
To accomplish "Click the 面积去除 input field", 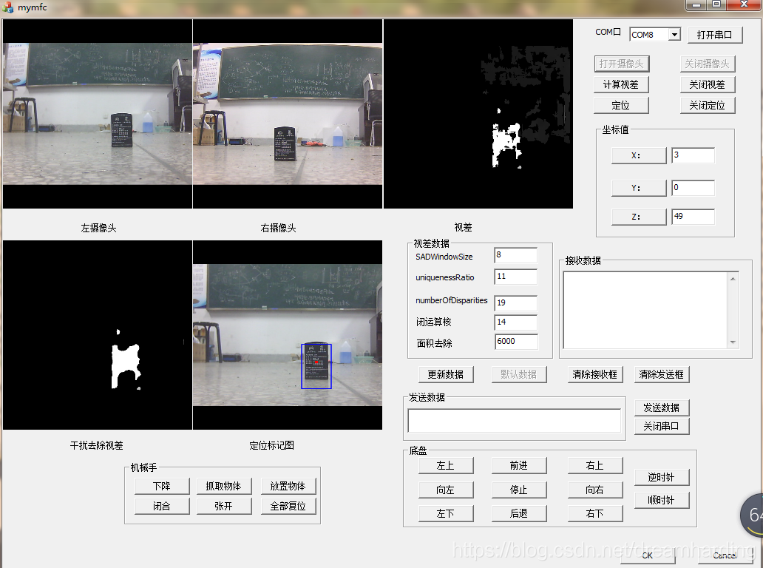I will [516, 342].
